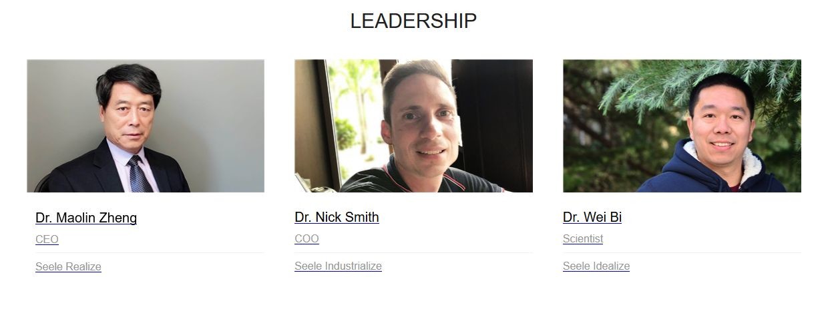Viewport: 828px width, 309px height.
Task: Click the divider line below Scientist
Action: 682,253
